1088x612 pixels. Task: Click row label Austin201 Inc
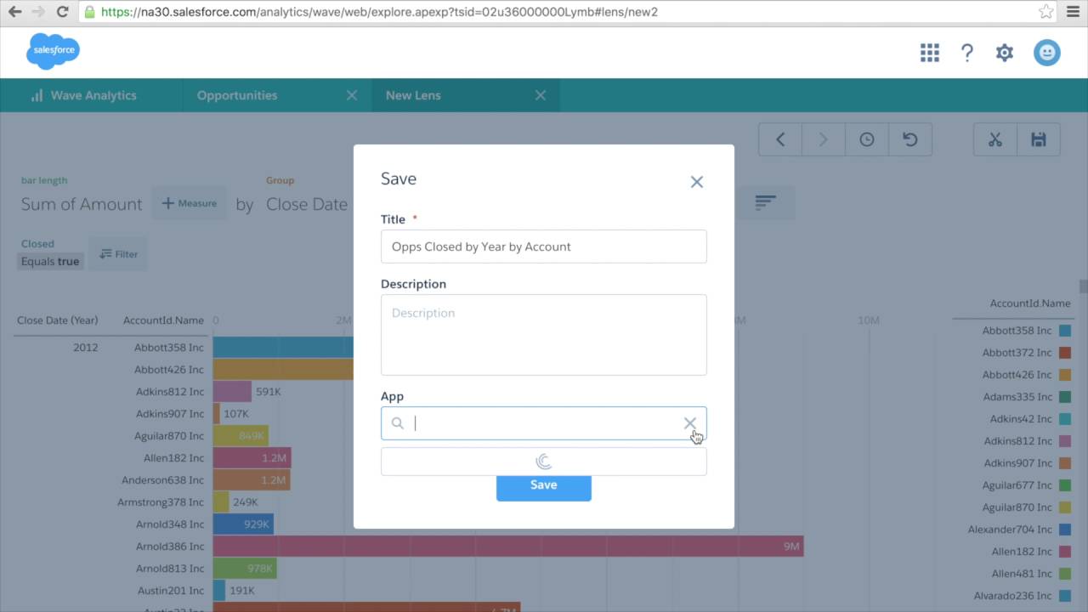(x=171, y=591)
